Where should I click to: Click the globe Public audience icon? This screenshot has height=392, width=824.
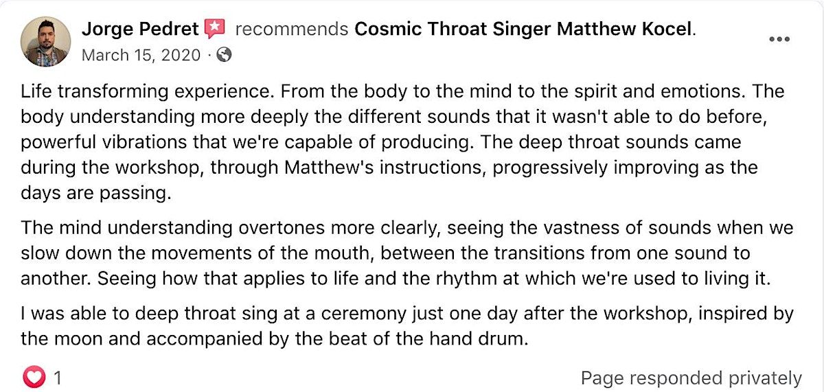pyautogui.click(x=223, y=55)
